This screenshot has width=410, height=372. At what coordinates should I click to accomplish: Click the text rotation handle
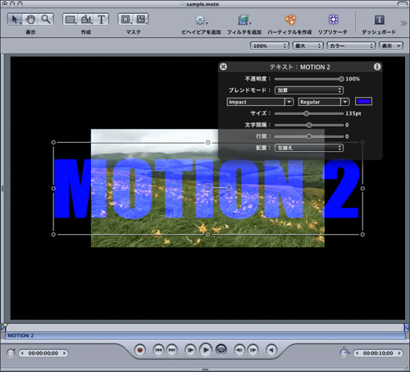[x=229, y=188]
